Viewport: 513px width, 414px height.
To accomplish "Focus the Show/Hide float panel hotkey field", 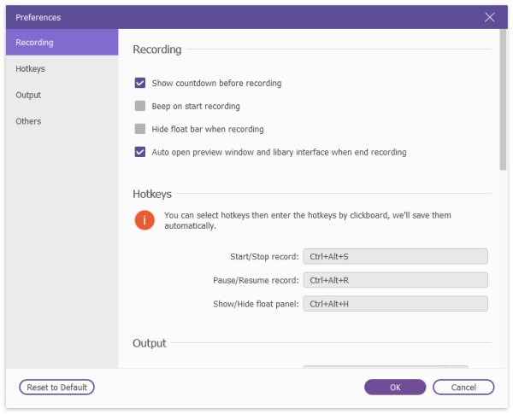I will [395, 304].
